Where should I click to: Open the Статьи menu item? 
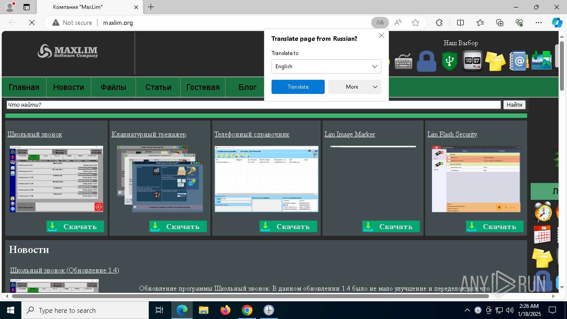[x=158, y=87]
